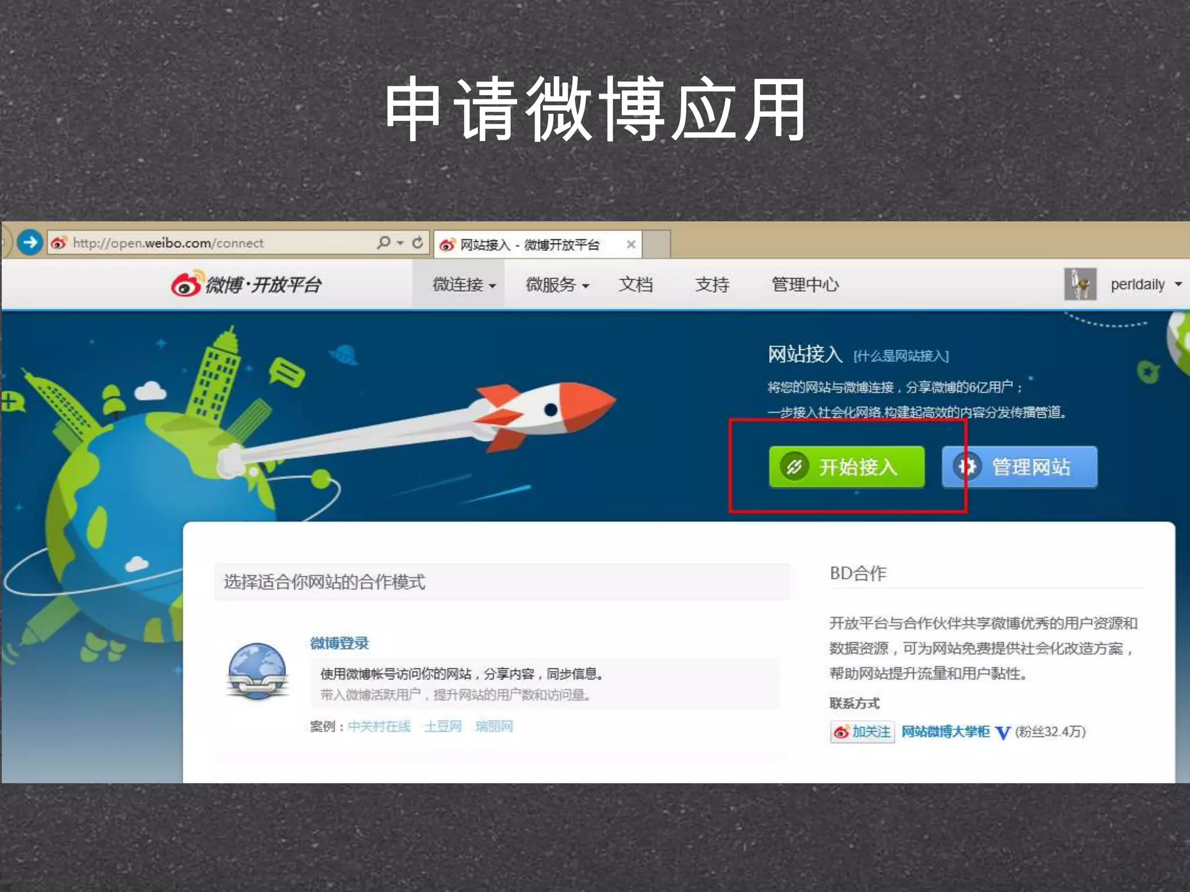The height and width of the screenshot is (892, 1190).
Task: Open the 文档 navigation item
Action: coord(636,285)
